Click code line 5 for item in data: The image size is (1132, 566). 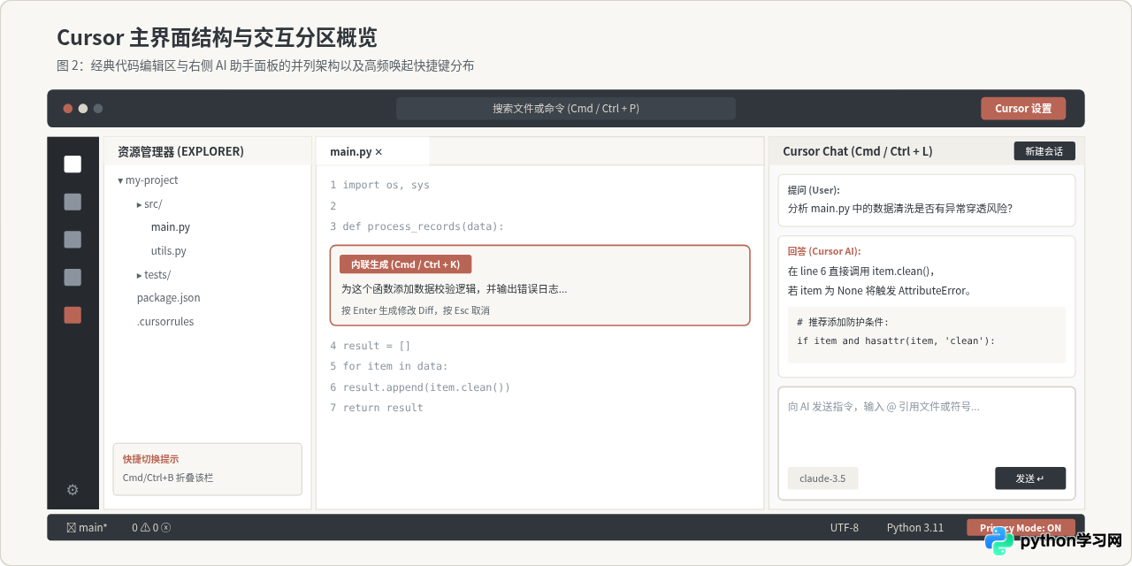click(389, 366)
